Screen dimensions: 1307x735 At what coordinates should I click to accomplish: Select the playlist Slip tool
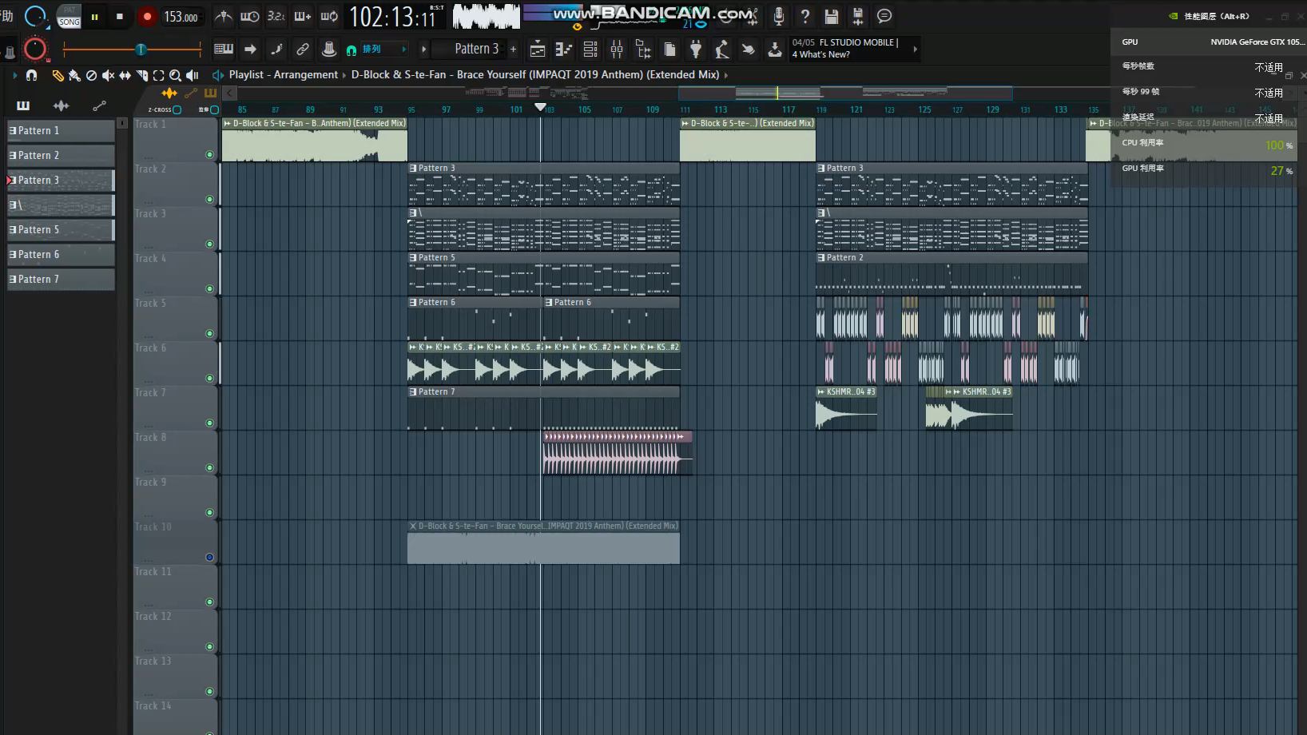pyautogui.click(x=125, y=75)
